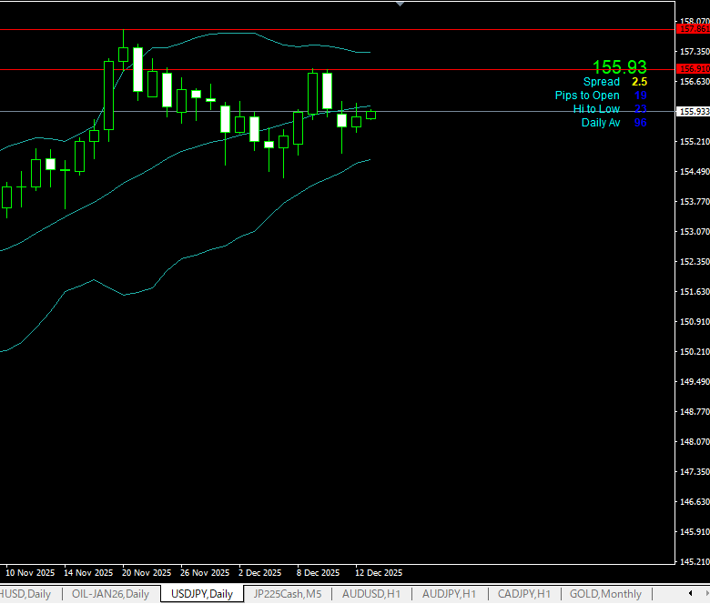Click the chart shift triangle marker at top
The image size is (710, 604).
[x=399, y=4]
